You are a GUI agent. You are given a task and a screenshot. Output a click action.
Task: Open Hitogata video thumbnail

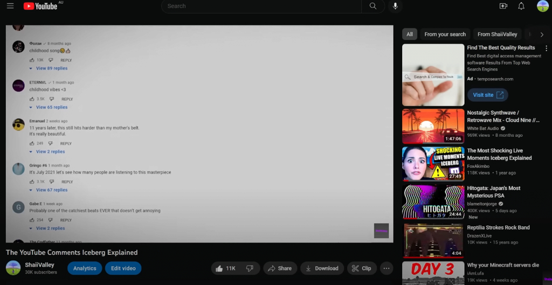(433, 202)
